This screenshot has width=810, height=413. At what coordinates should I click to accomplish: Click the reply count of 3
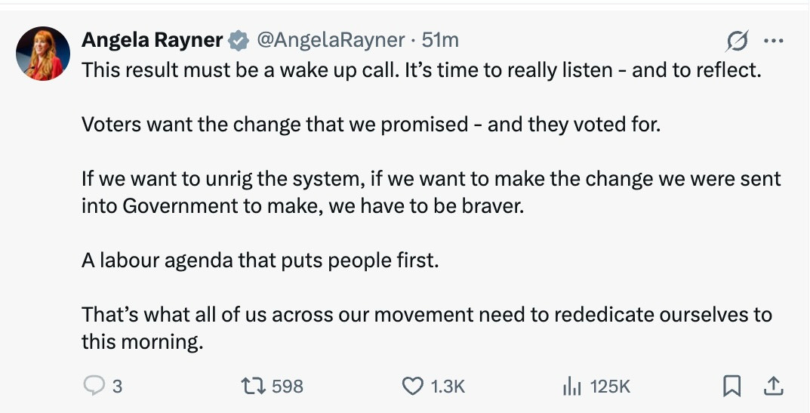[117, 387]
